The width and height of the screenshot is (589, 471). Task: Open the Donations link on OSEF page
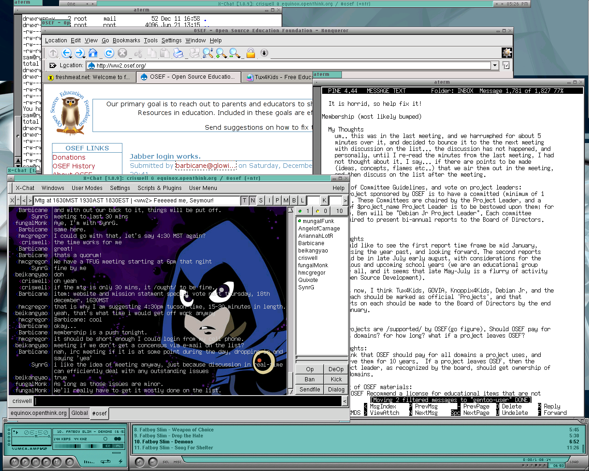pyautogui.click(x=69, y=157)
